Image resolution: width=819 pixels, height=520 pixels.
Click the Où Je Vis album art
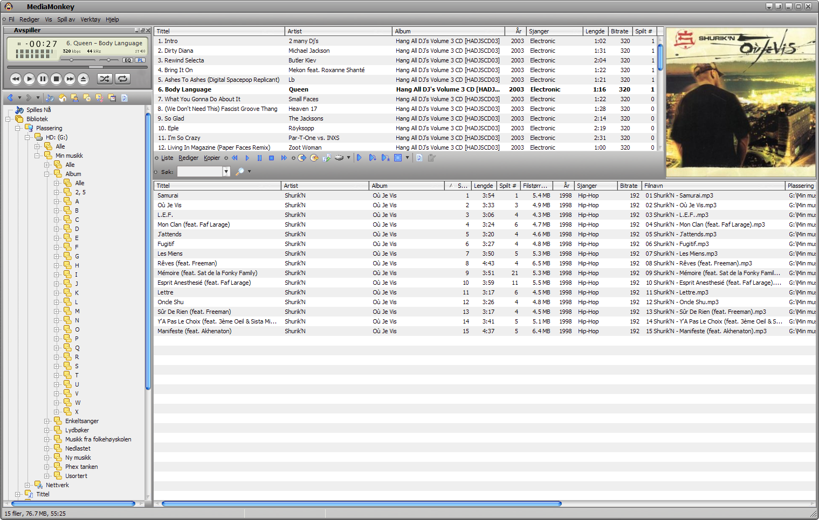tap(740, 102)
